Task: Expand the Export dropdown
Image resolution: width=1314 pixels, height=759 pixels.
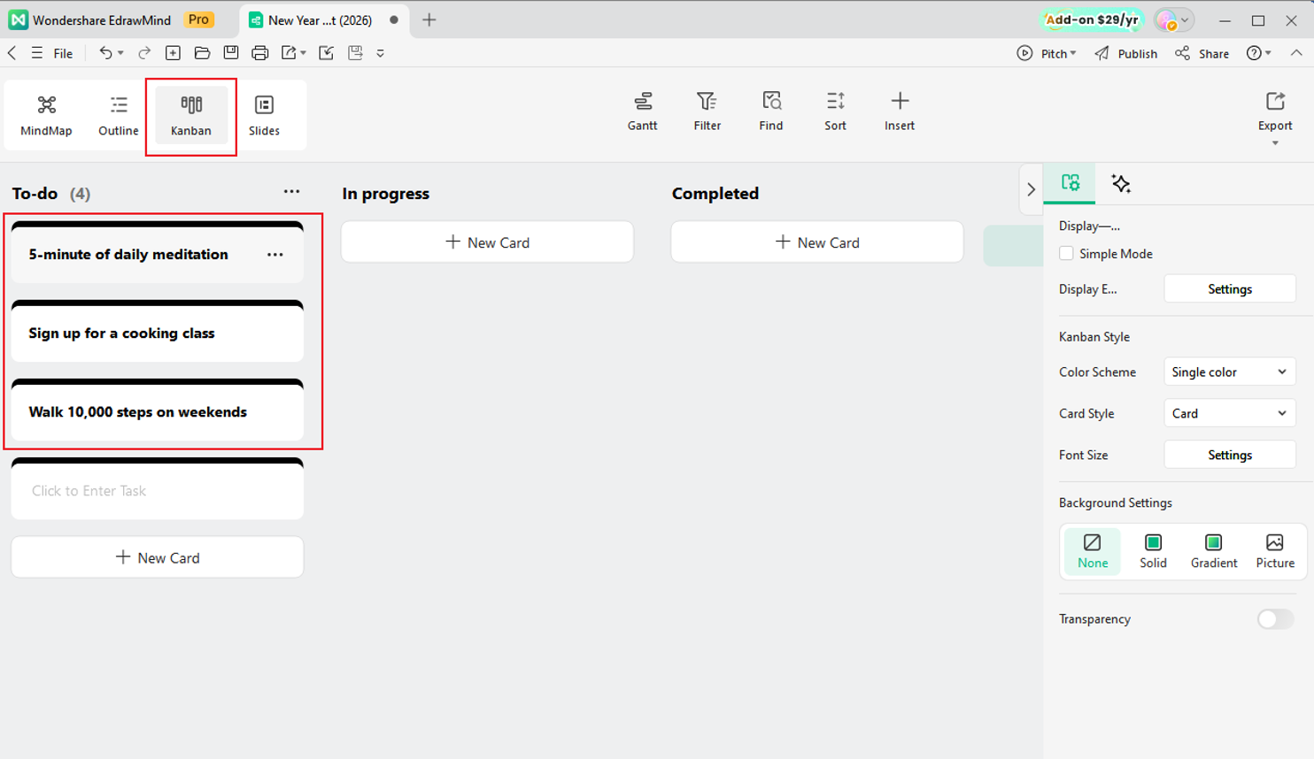Action: (x=1274, y=143)
